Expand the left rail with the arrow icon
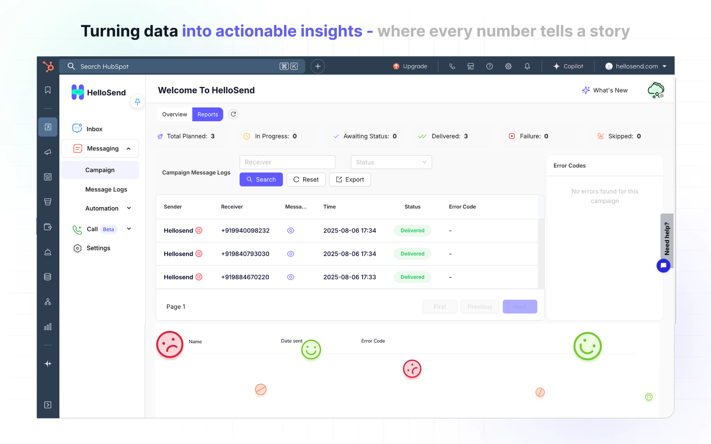Viewport: 711px width, 444px height. tap(48, 405)
